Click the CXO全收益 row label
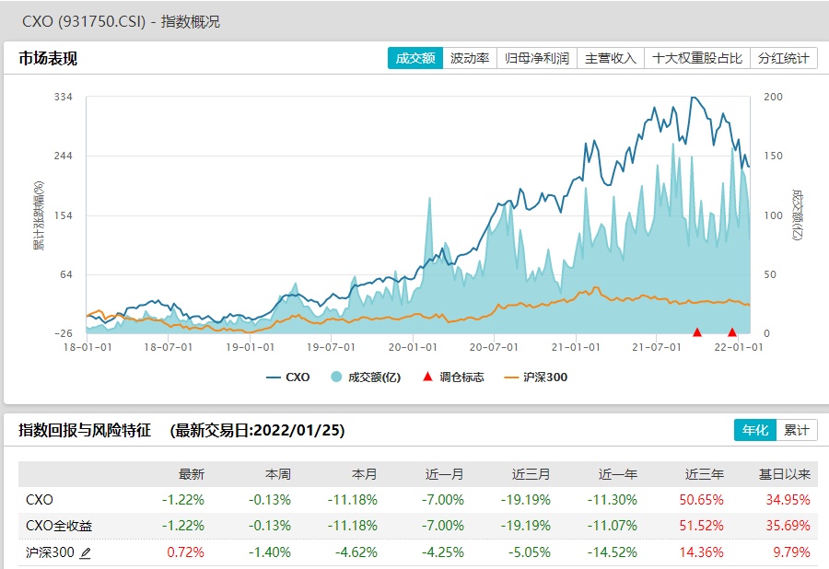 [x=59, y=526]
